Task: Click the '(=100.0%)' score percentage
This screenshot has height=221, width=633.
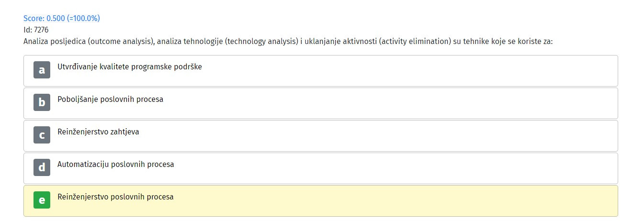Action: (84, 18)
